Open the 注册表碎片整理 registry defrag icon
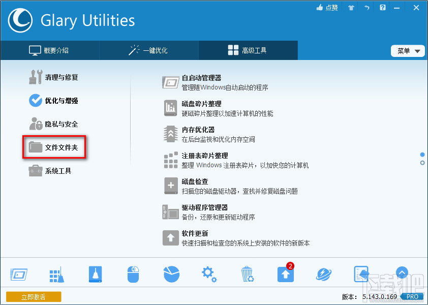428x305 pixels. [x=171, y=160]
